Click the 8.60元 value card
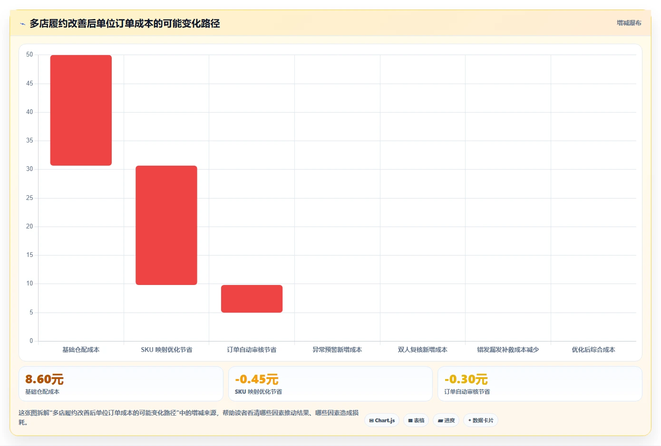661x446 pixels. click(x=121, y=384)
